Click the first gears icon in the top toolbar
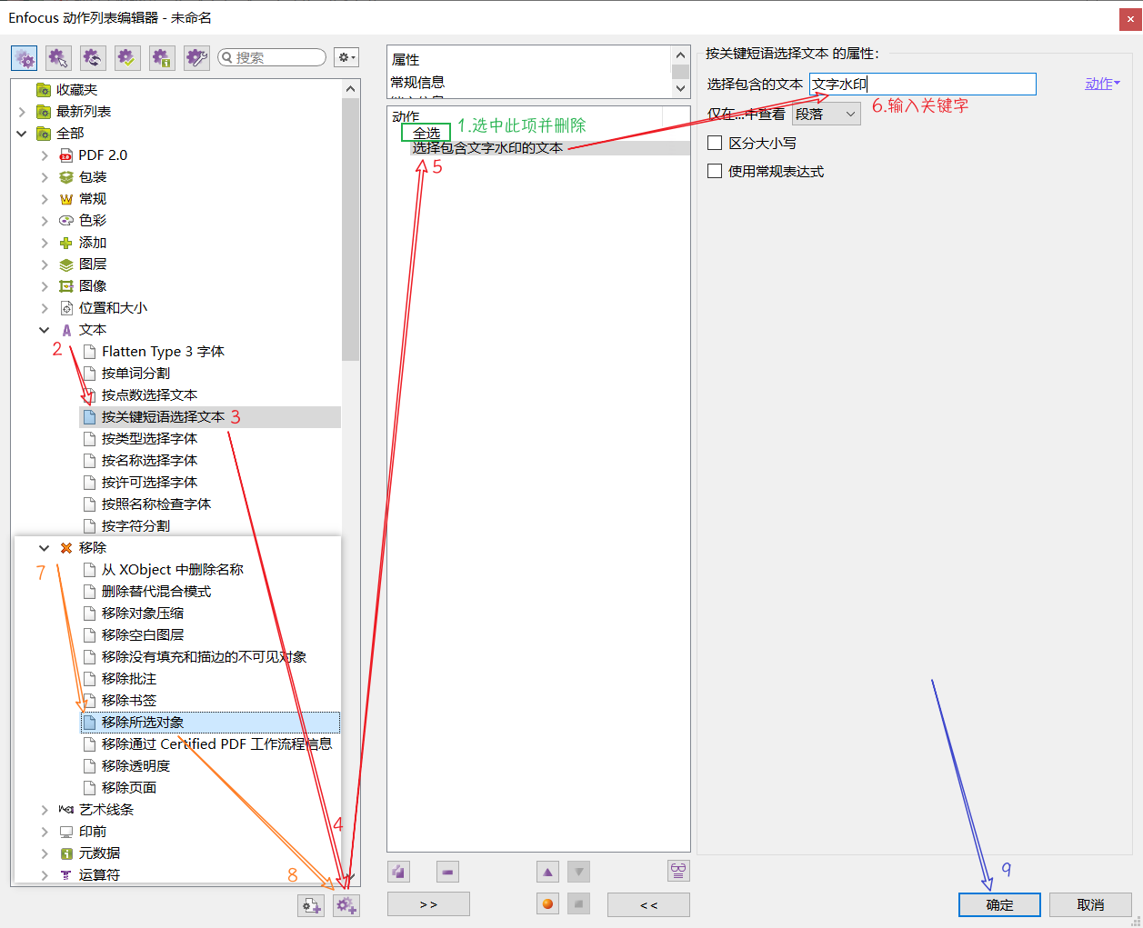The image size is (1143, 928). [x=25, y=58]
